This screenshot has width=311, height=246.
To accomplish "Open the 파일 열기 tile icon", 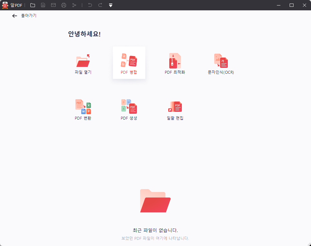I will (83, 60).
